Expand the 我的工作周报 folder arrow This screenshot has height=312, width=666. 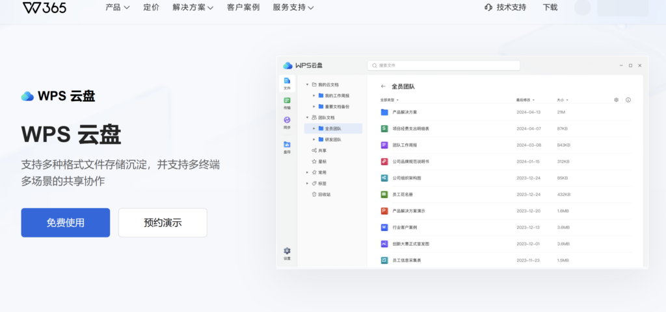314,95
